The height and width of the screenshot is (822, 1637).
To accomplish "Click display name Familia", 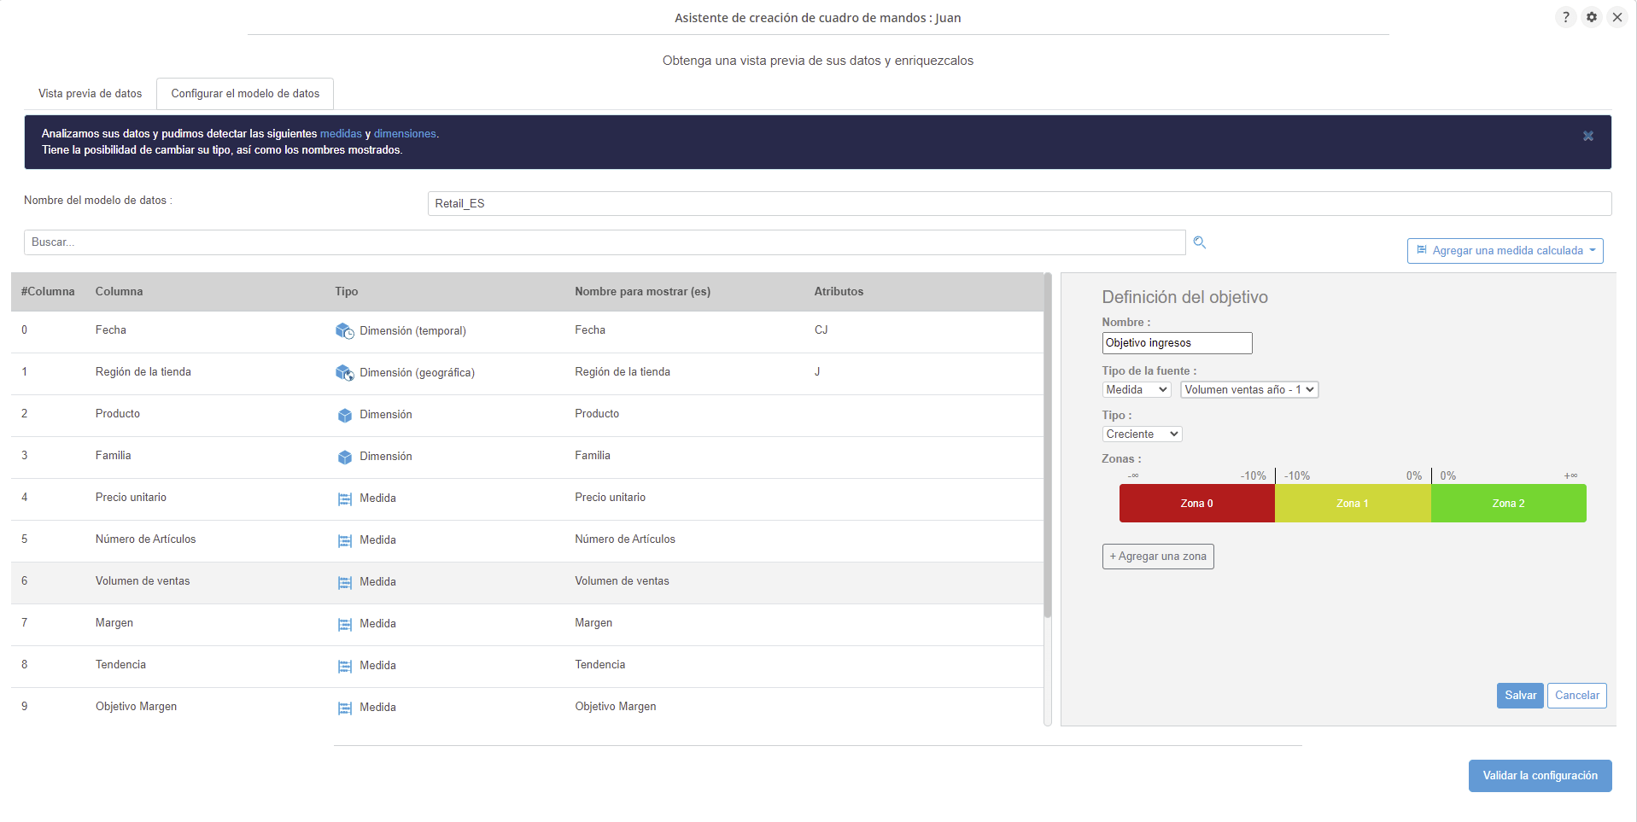I will 593,456.
